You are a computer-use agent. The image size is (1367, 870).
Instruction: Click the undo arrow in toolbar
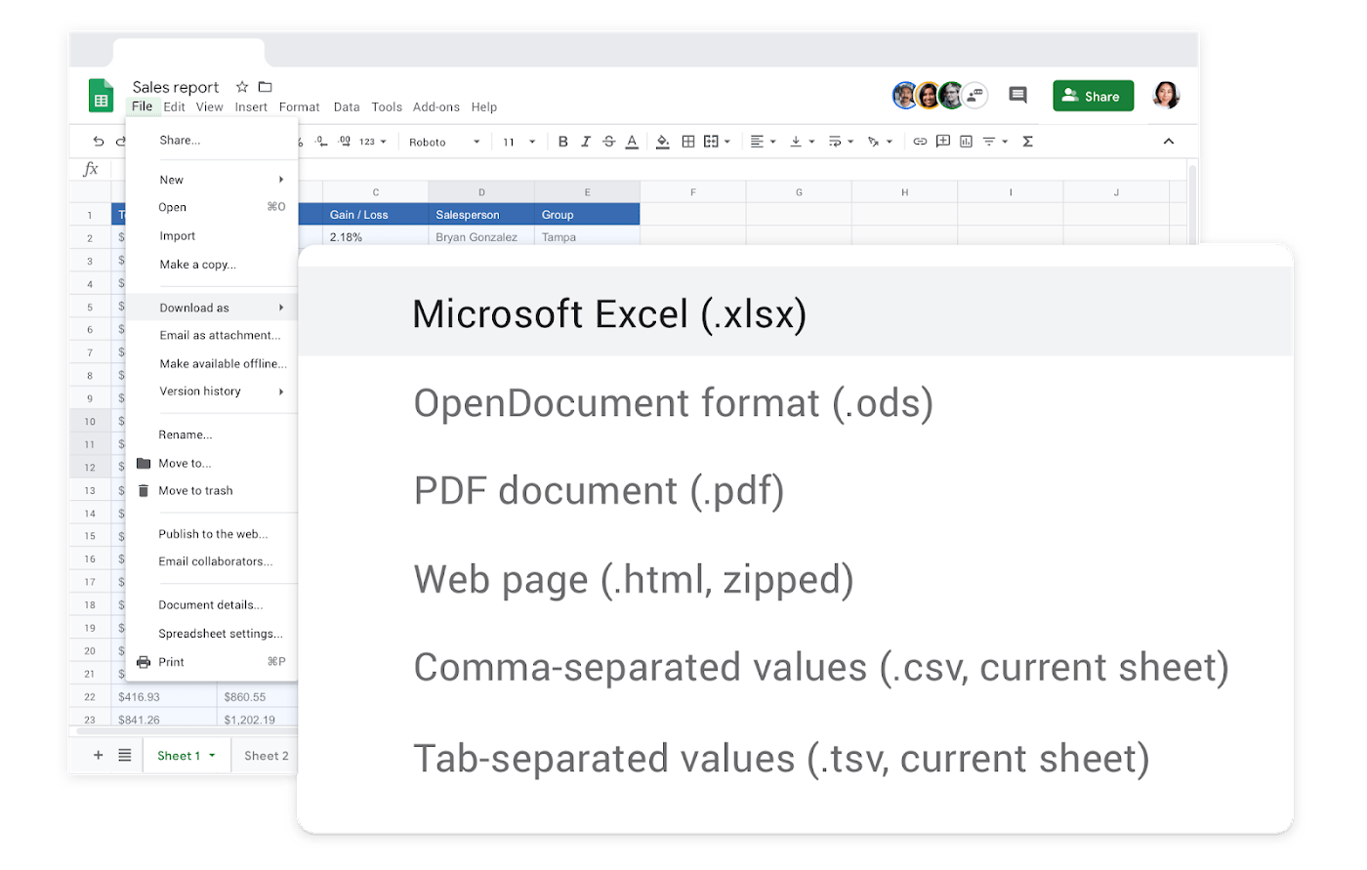(98, 142)
